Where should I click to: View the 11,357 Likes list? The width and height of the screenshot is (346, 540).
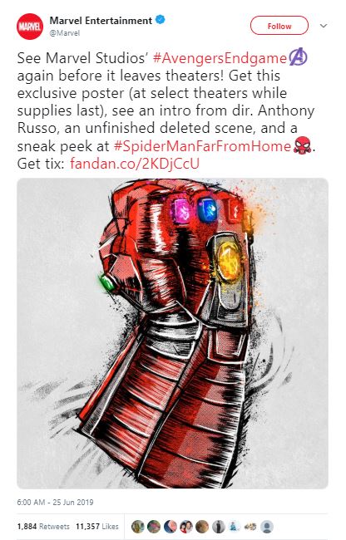click(x=97, y=526)
